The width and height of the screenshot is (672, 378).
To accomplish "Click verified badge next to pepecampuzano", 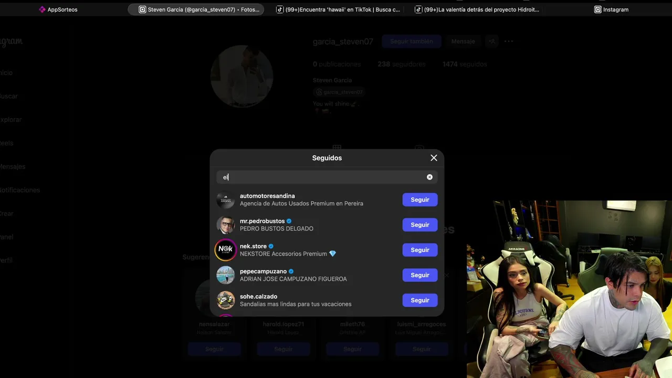I will click(291, 271).
